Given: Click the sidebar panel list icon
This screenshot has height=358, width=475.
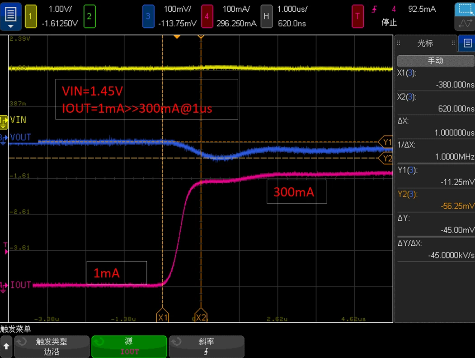Looking at the screenshot, I should (466, 43).
